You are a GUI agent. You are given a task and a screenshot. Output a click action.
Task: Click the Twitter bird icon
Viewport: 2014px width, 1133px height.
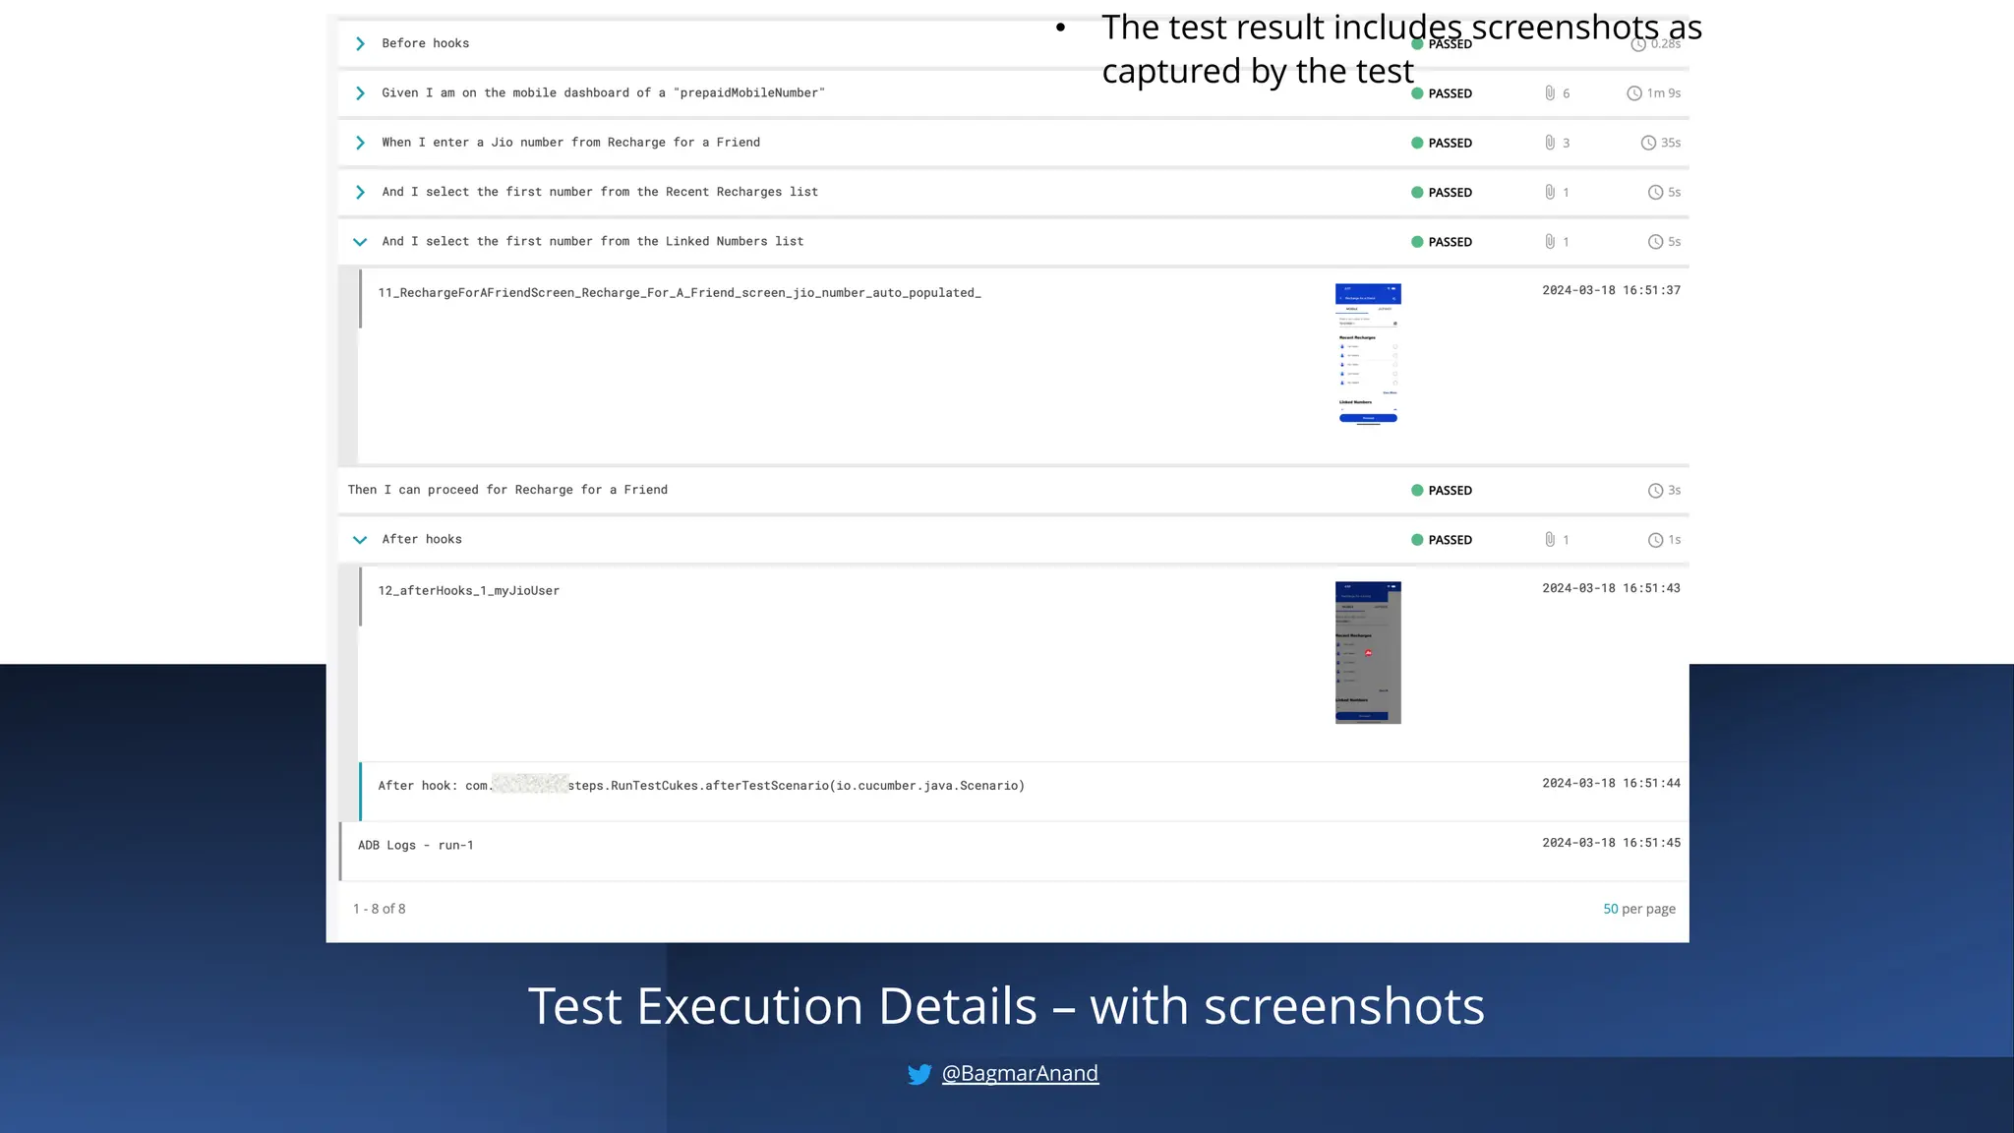(919, 1074)
